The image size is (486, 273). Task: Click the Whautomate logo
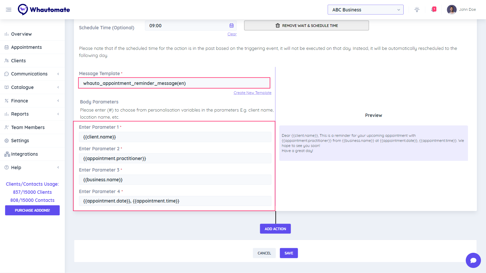pos(44,10)
